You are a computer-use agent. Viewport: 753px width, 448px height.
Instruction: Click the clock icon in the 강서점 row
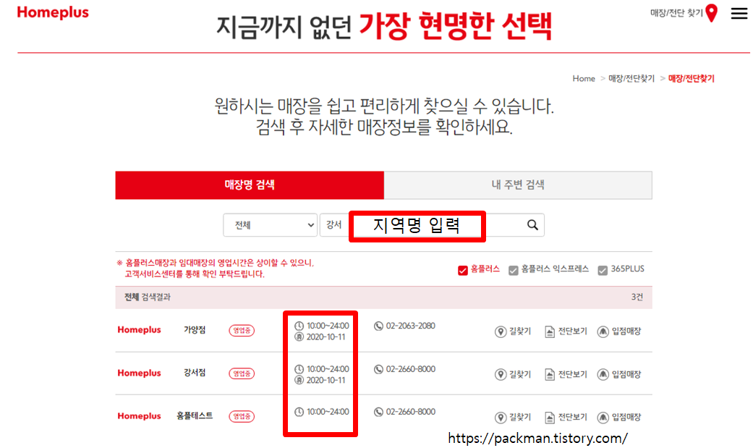[299, 369]
